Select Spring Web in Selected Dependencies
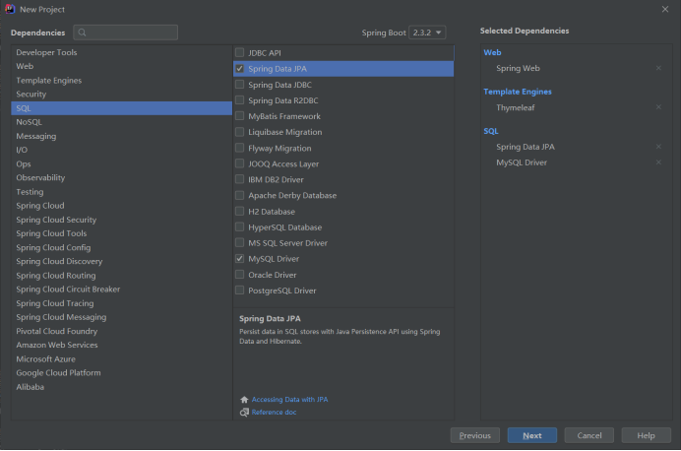This screenshot has width=681, height=451. [518, 68]
